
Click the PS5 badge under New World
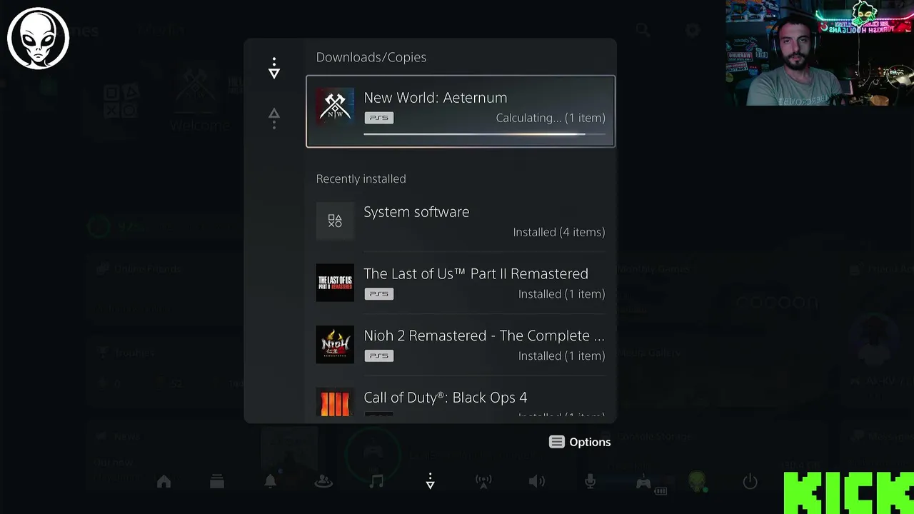(x=378, y=118)
